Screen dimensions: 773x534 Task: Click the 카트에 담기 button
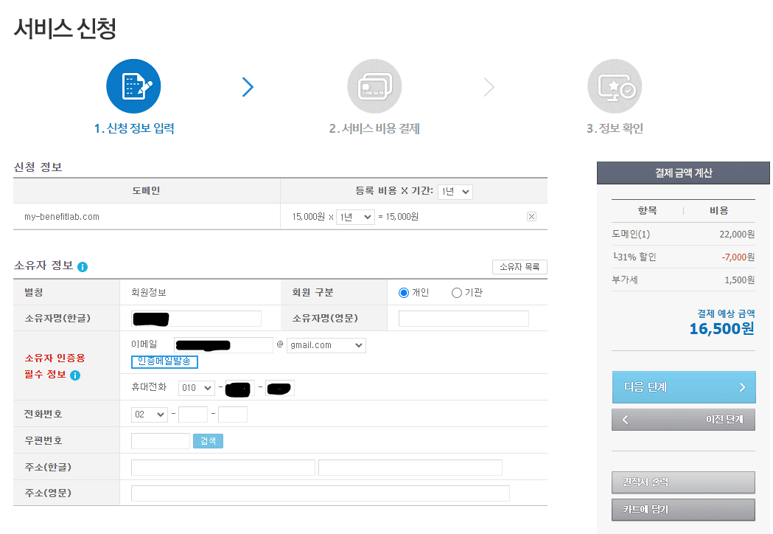click(683, 509)
